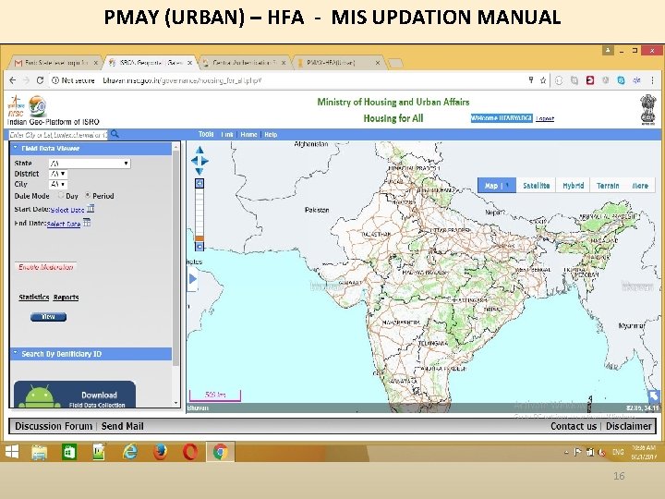Viewport: 665px width, 499px height.
Task: Open the Contact us link
Action: (x=574, y=426)
